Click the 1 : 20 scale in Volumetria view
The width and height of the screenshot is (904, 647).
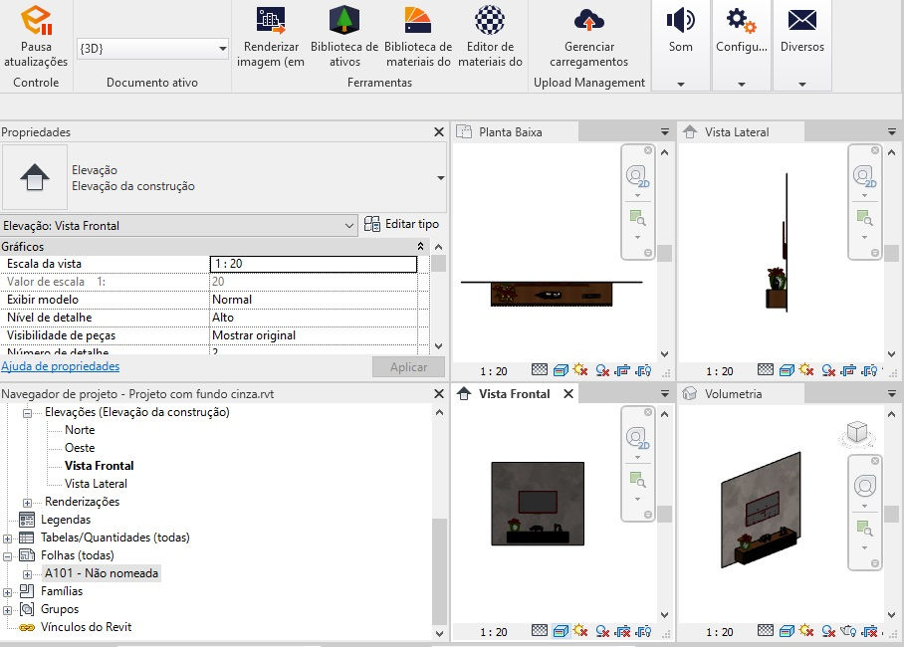point(720,632)
